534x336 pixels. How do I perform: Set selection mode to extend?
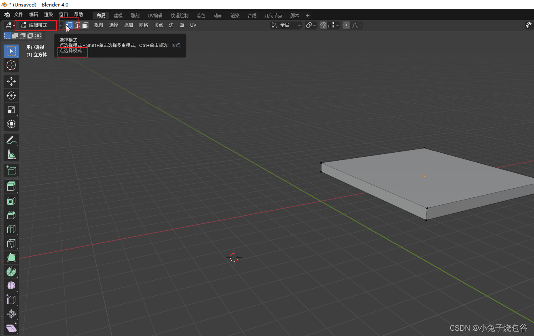coord(15,36)
